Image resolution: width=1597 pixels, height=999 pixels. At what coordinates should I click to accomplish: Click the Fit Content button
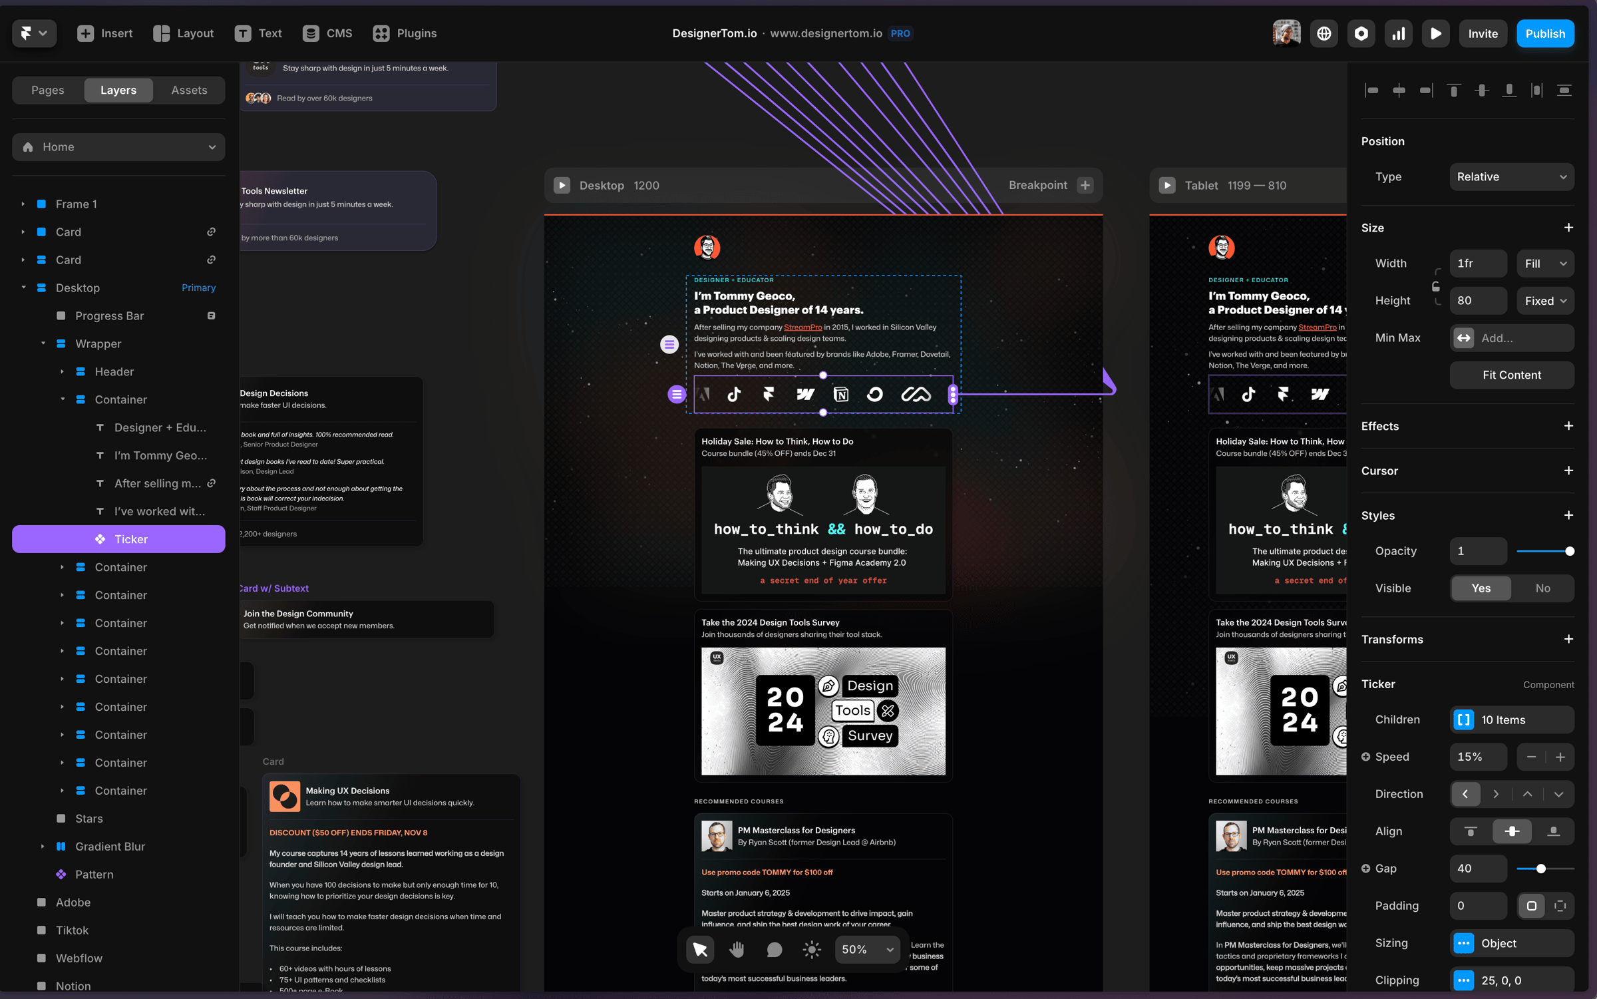1511,375
